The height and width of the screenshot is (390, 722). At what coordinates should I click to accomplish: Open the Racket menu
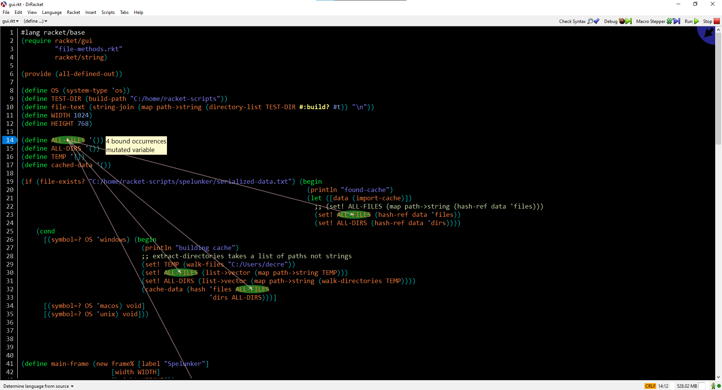pyautogui.click(x=73, y=12)
